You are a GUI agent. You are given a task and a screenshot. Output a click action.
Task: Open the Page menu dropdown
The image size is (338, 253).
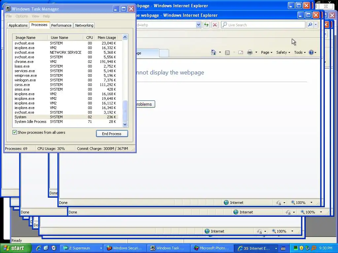pos(267,52)
